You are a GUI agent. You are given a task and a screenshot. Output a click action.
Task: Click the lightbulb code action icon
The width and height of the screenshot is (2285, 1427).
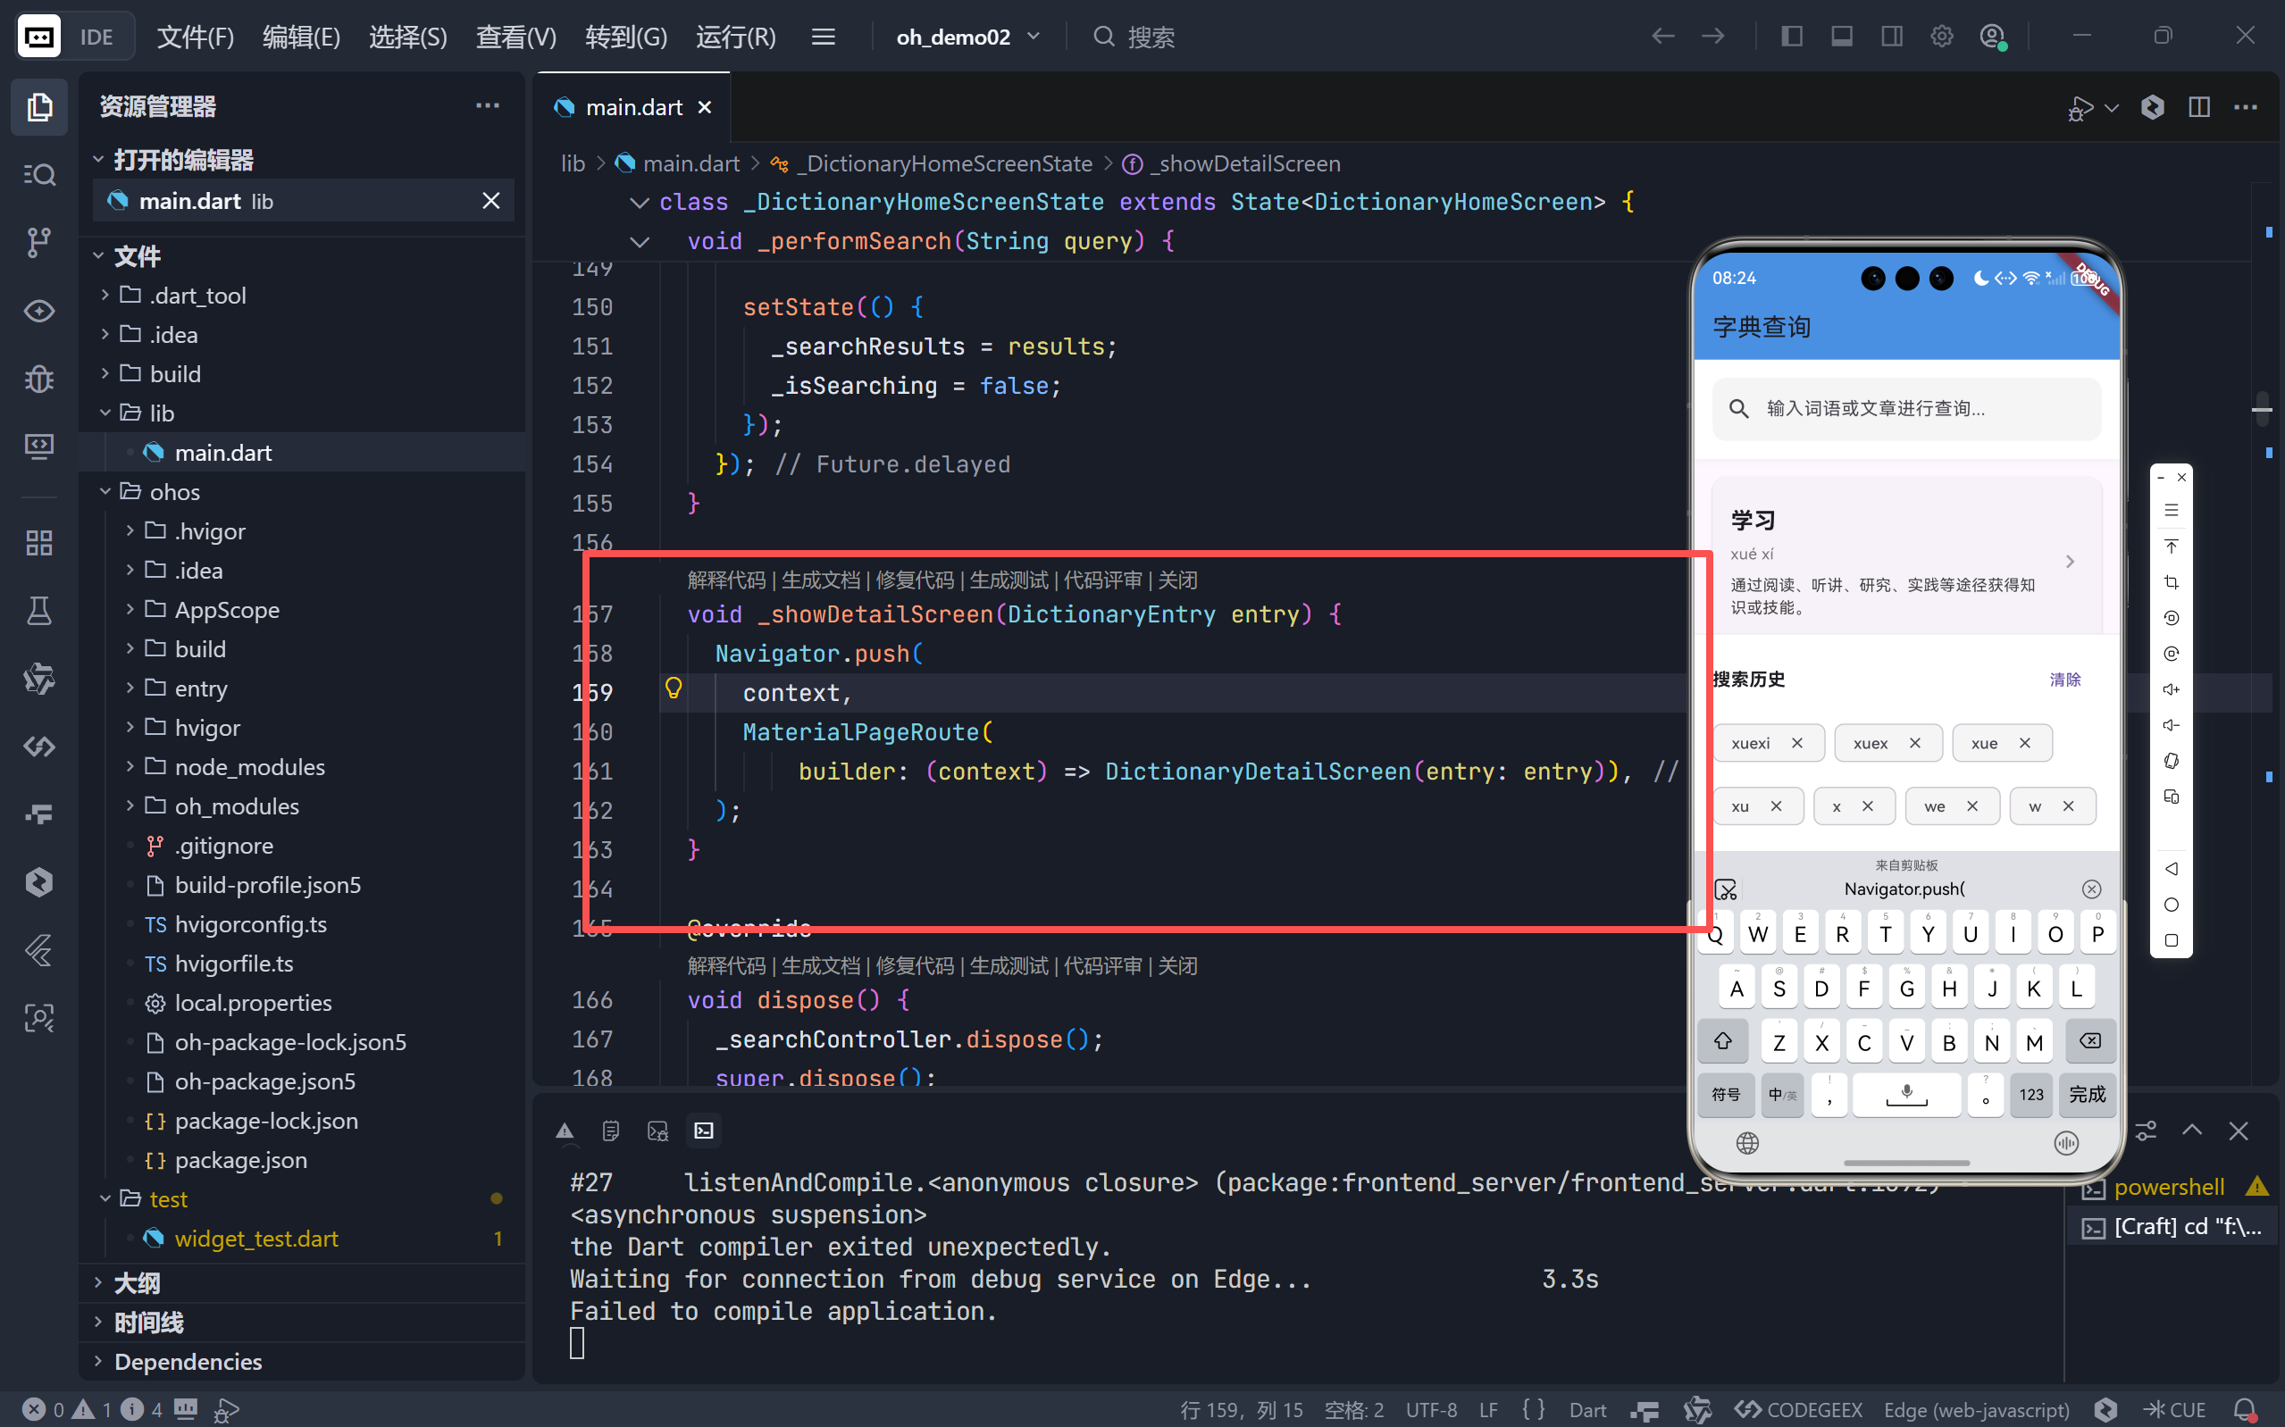[x=673, y=688]
